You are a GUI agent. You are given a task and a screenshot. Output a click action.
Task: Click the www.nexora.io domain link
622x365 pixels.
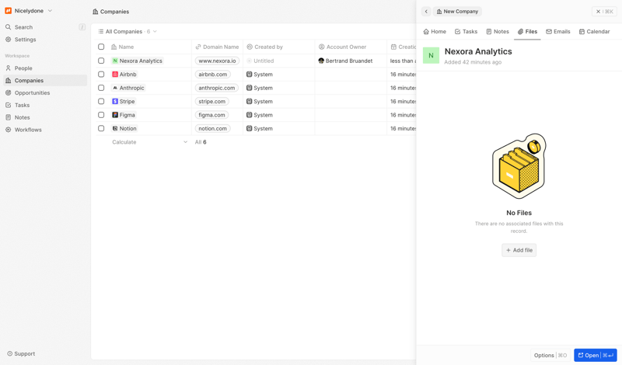pyautogui.click(x=217, y=61)
